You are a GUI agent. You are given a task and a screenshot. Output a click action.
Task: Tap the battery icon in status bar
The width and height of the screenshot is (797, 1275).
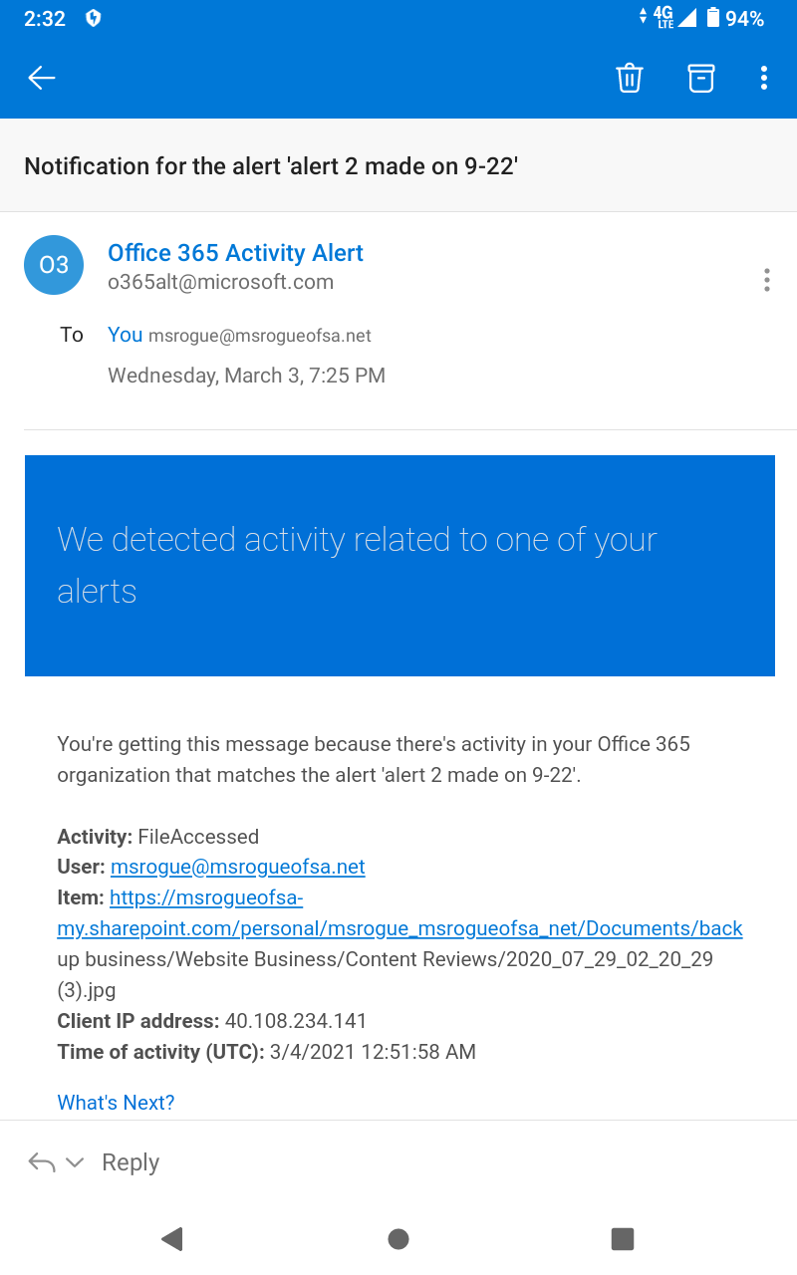(x=713, y=17)
